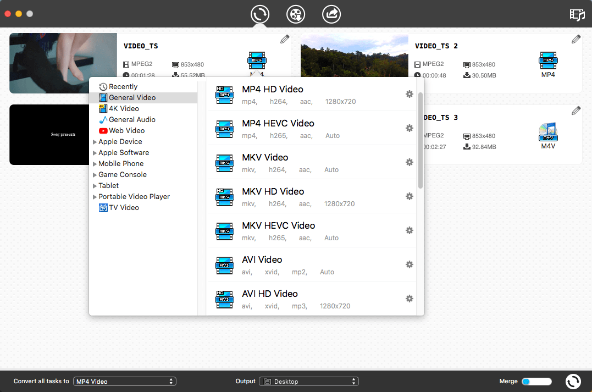Expand the Mobile Phone category
The width and height of the screenshot is (592, 392).
coord(121,163)
